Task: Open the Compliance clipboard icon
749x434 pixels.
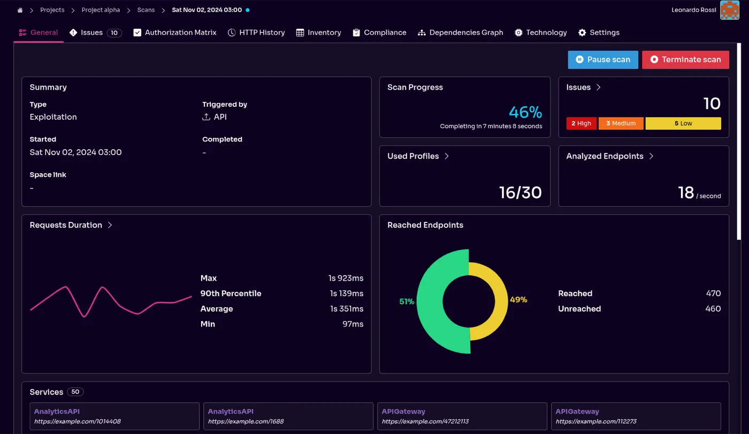Action: 356,33
